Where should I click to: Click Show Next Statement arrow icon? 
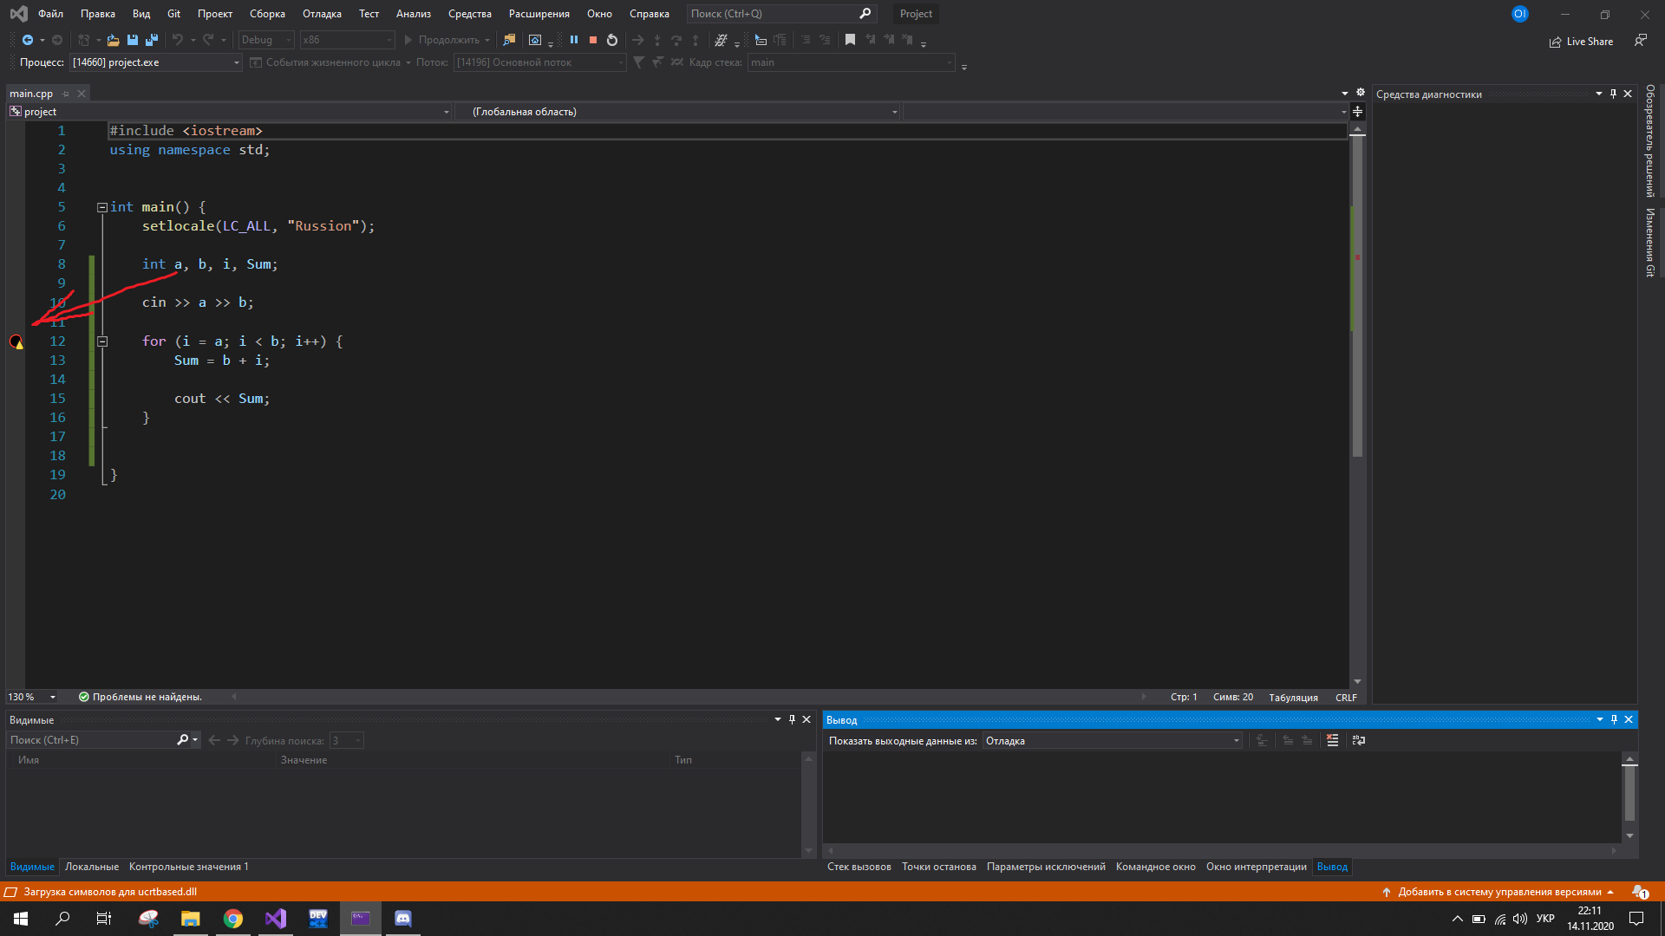pos(638,40)
